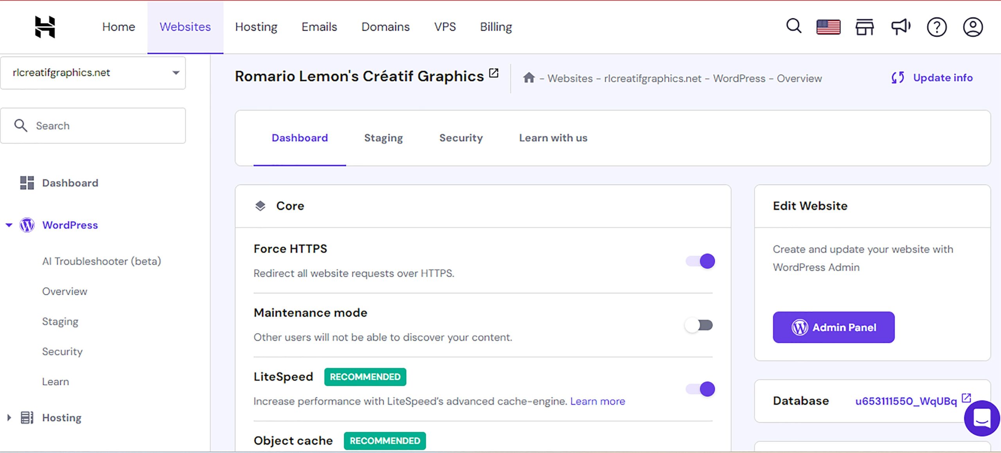Open announcements megaphone icon
The image size is (1001, 453).
(901, 27)
